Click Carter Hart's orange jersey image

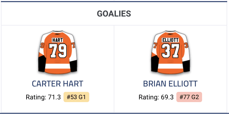(x=57, y=52)
